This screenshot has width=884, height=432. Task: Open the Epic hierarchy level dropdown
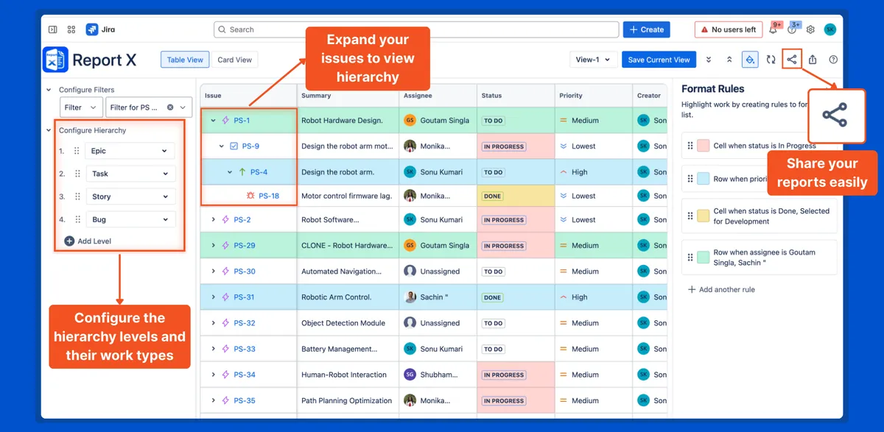(x=130, y=151)
